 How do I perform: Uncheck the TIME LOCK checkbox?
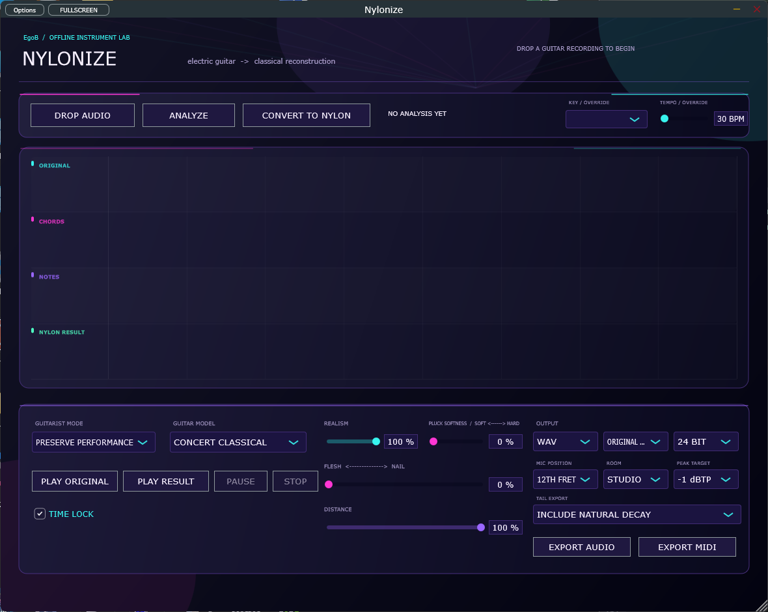[x=40, y=514]
